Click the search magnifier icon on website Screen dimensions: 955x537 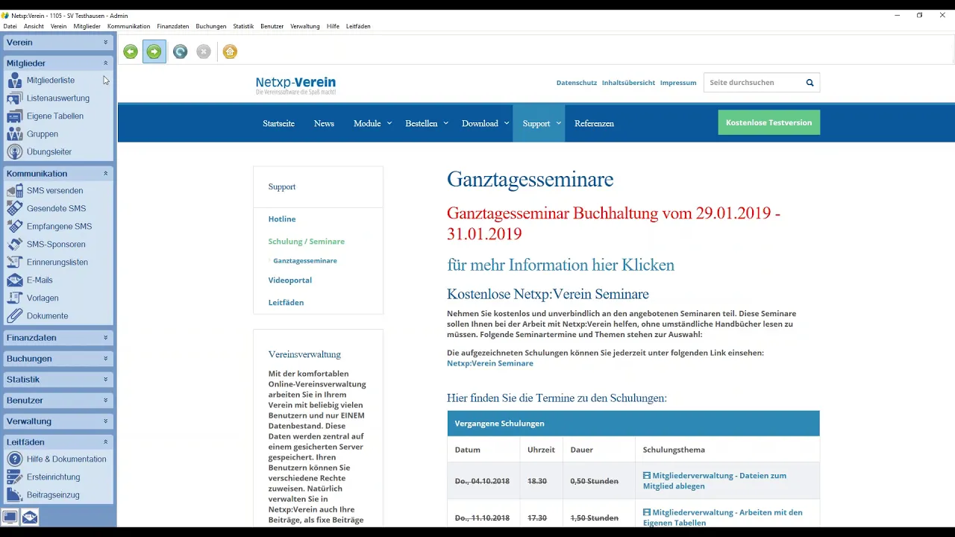click(x=810, y=83)
